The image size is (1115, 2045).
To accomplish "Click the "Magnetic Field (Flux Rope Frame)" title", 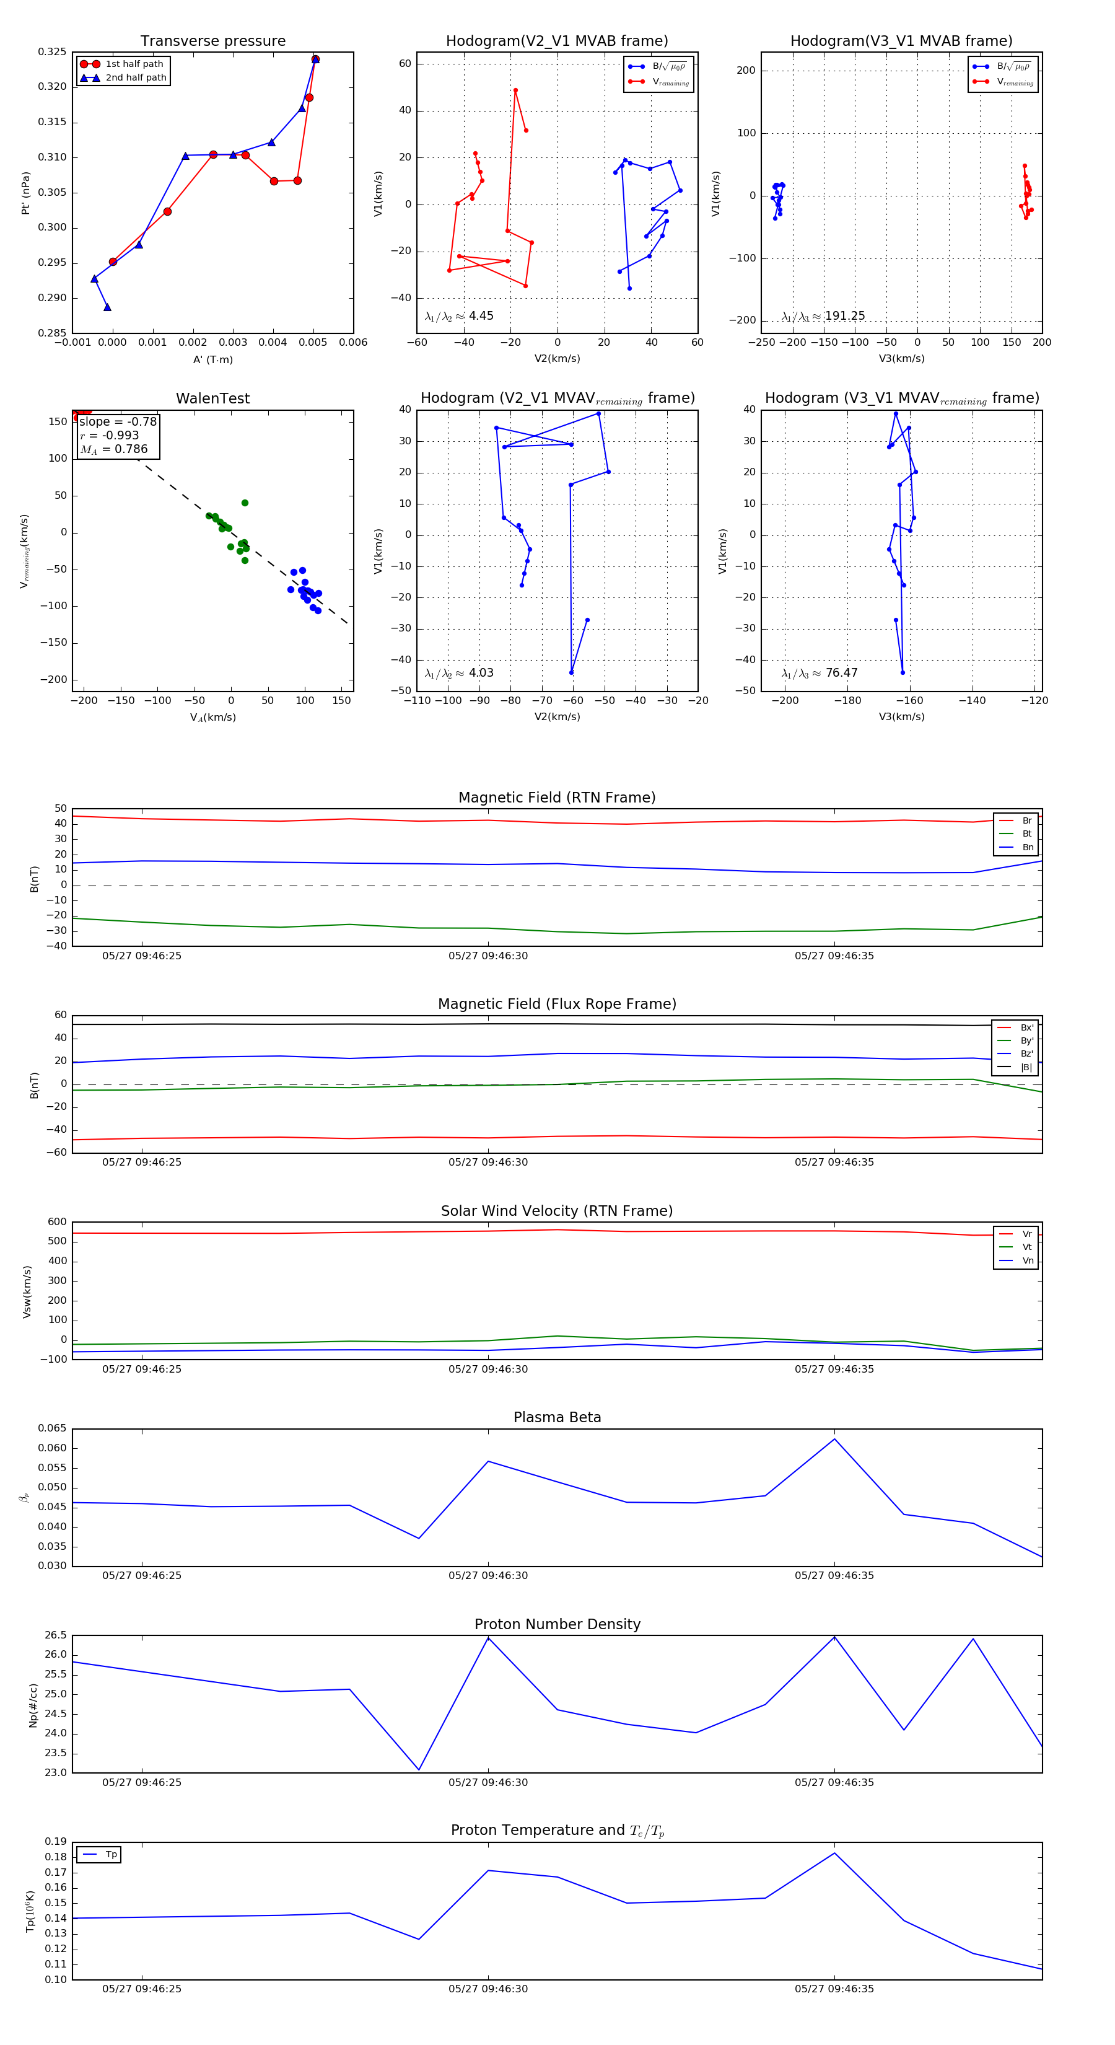I will tap(557, 1005).
